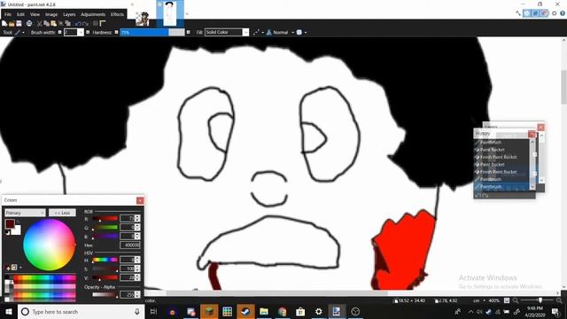The image size is (567, 319).
Task: Click the zoom-to-window icon in status bar
Action: [507, 300]
